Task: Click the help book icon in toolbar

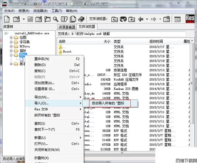Action: [x=81, y=19]
